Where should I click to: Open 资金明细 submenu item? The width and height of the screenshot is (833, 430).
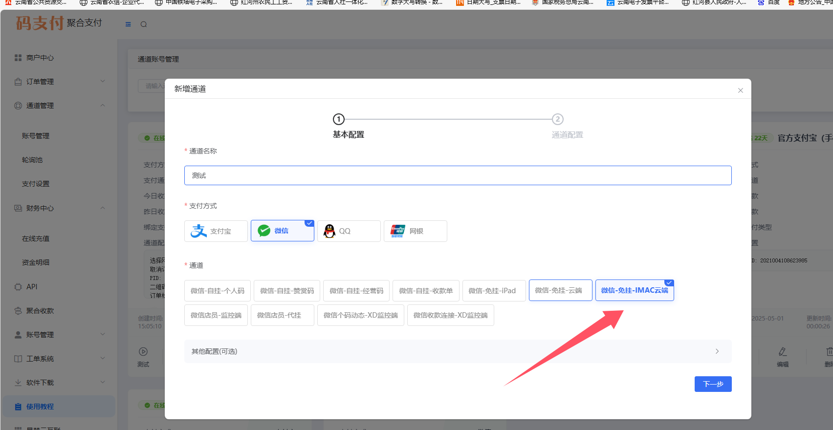coord(36,262)
